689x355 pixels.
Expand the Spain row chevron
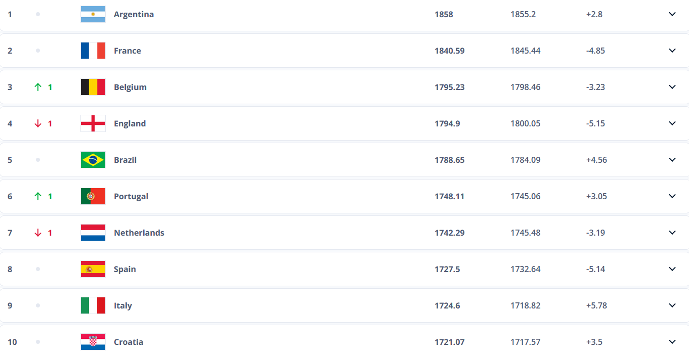(x=672, y=269)
